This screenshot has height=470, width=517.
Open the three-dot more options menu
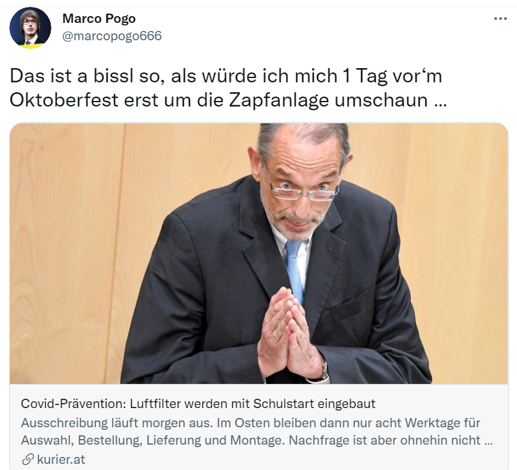[500, 19]
